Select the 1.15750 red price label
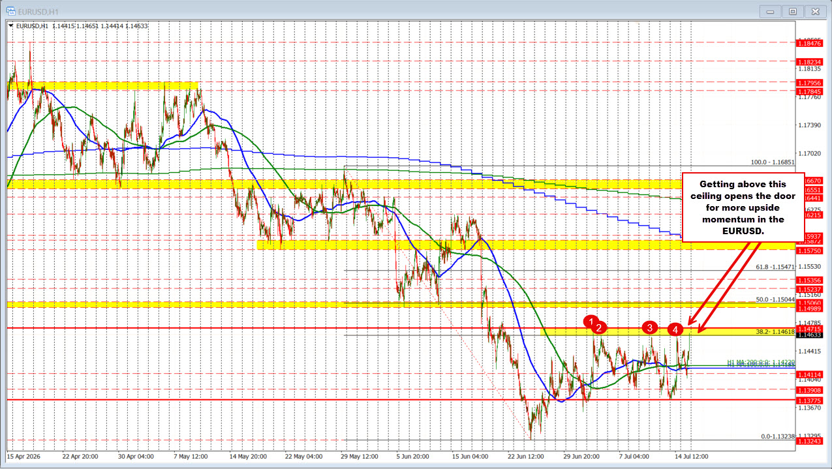832x469 pixels. [810, 250]
